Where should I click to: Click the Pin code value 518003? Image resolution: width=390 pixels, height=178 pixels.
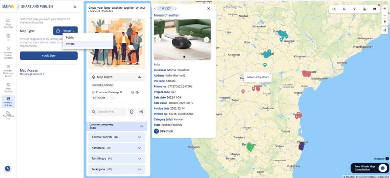(x=171, y=81)
